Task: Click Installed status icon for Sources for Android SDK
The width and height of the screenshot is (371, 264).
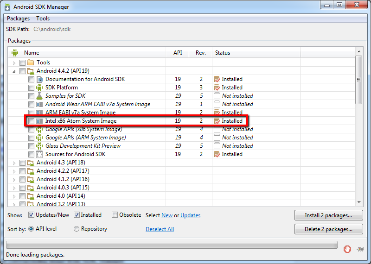Action: pyautogui.click(x=217, y=154)
